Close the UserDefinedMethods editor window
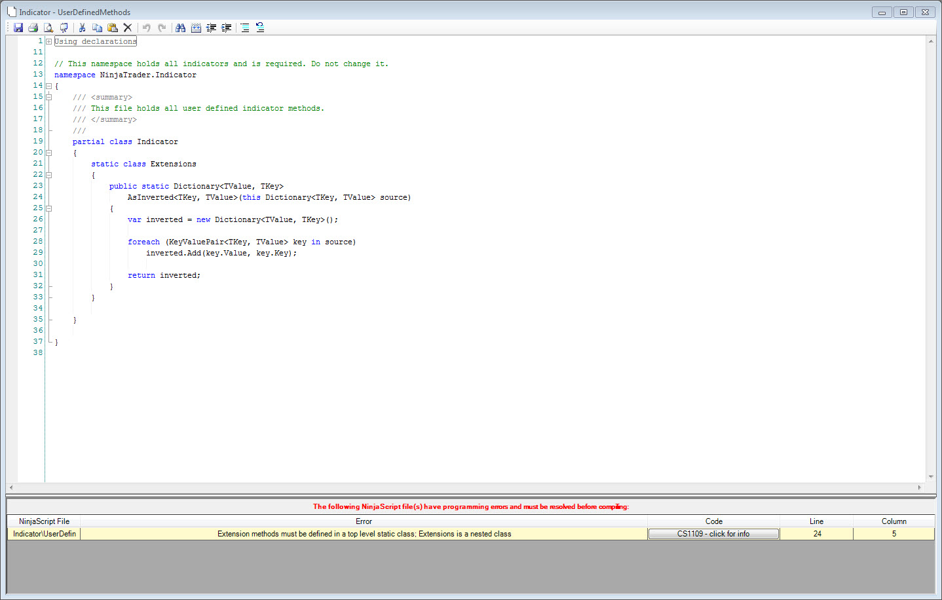 [x=925, y=12]
